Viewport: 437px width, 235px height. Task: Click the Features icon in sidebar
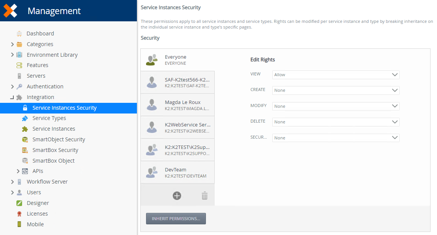[x=19, y=65]
